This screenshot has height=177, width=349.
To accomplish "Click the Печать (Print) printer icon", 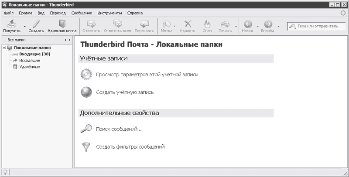I will (x=225, y=24).
